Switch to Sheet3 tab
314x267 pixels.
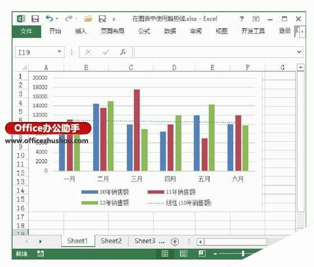click(145, 241)
